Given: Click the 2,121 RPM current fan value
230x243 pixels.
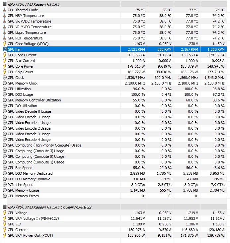Looking at the screenshot, I should 136,49.
